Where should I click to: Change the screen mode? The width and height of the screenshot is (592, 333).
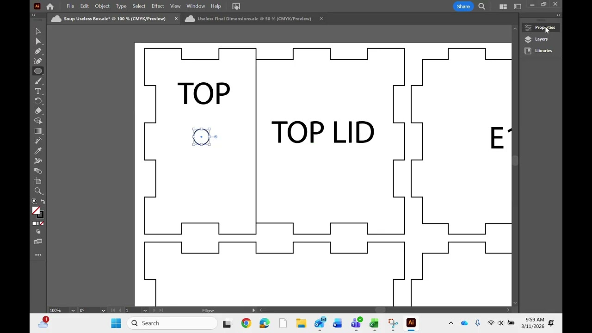(38, 241)
